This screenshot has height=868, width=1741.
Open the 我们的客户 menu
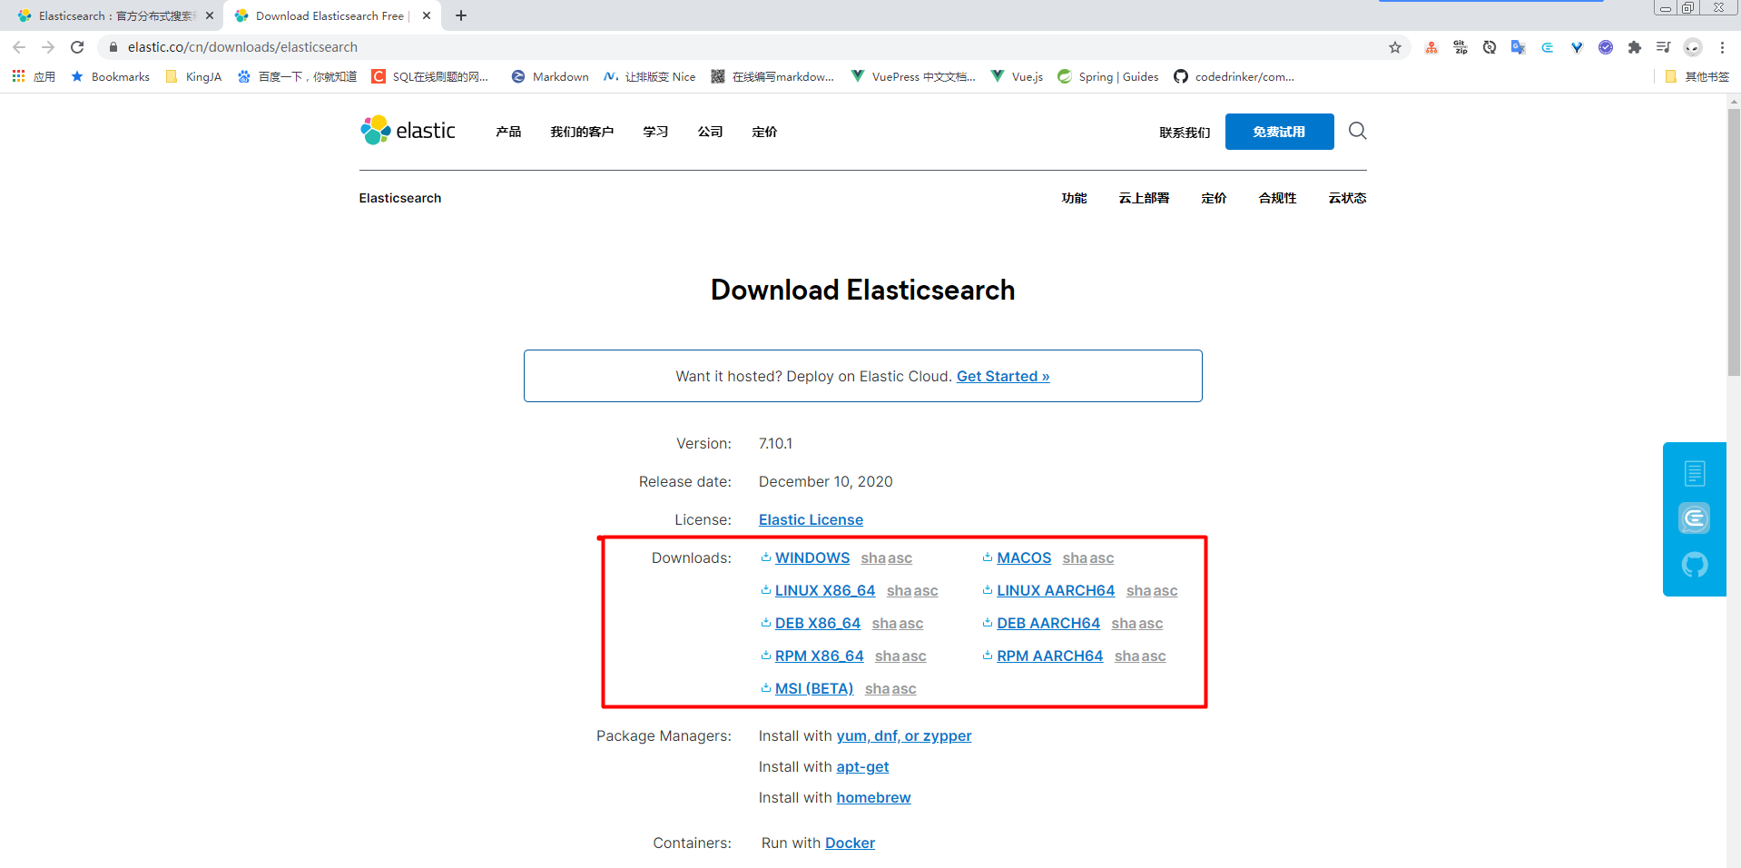pyautogui.click(x=582, y=132)
